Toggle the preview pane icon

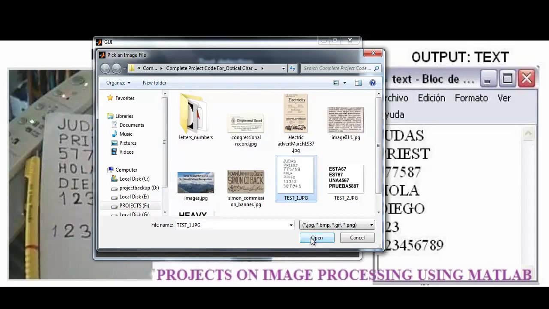point(358,83)
